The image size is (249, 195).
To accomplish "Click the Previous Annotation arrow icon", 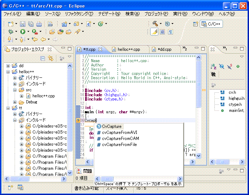I will (22, 39).
